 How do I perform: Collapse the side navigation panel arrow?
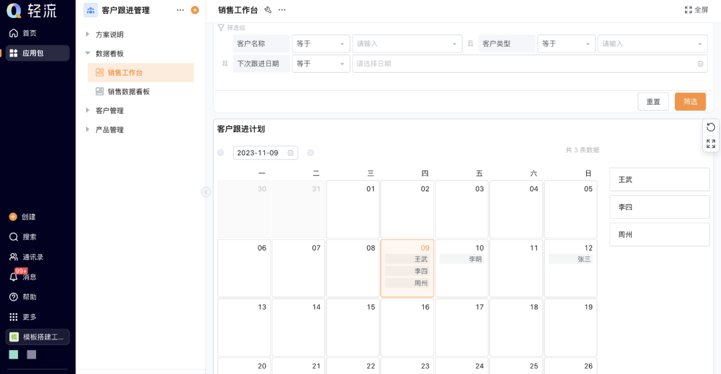[206, 192]
